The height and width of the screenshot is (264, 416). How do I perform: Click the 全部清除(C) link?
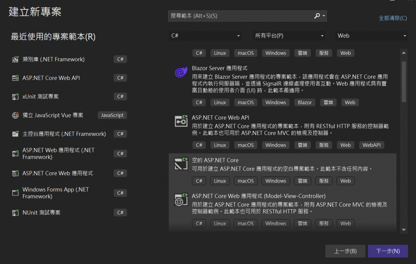(x=393, y=18)
